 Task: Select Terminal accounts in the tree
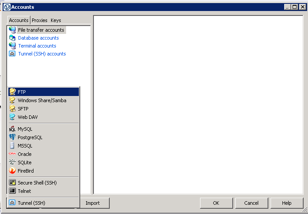[37, 46]
